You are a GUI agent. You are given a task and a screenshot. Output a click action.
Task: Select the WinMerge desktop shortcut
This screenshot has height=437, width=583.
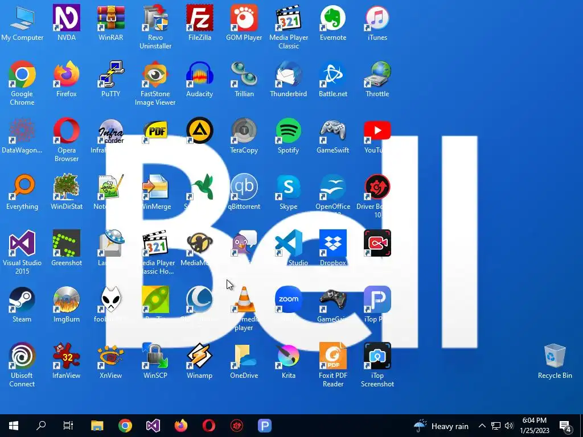tap(155, 187)
